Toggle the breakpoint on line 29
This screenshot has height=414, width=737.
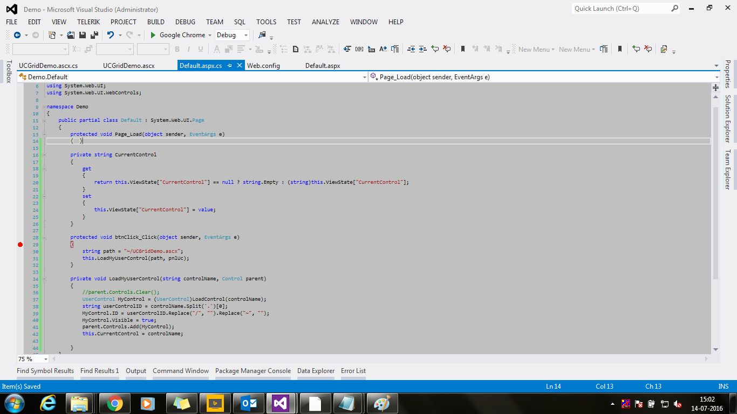tap(20, 244)
